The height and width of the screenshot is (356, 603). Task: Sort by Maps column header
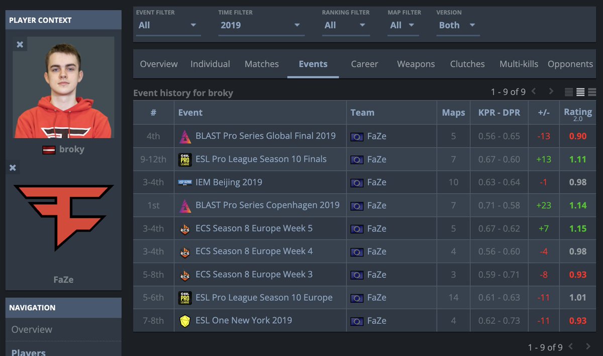(x=453, y=112)
